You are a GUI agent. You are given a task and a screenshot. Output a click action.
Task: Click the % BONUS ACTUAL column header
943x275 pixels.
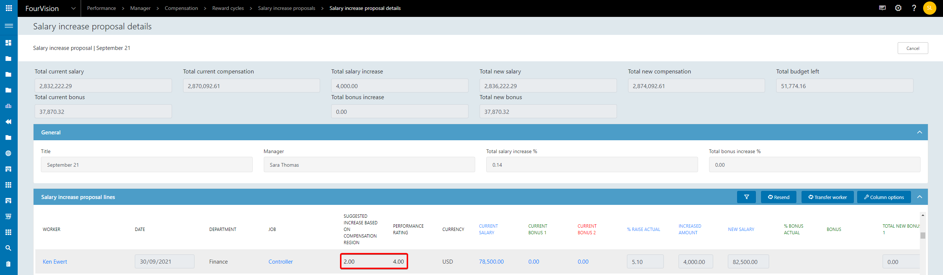[x=793, y=229]
